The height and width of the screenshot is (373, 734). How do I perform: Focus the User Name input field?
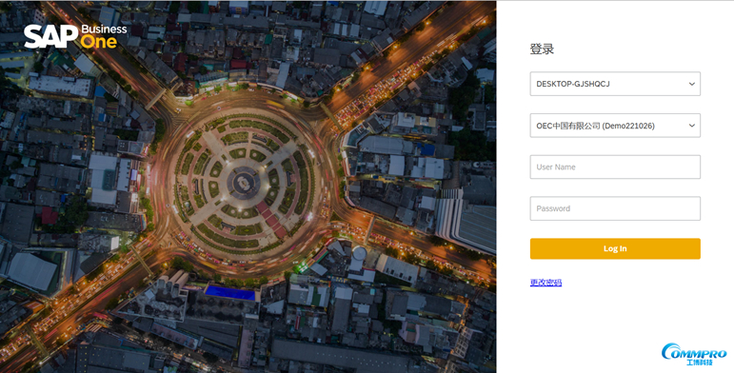point(615,167)
